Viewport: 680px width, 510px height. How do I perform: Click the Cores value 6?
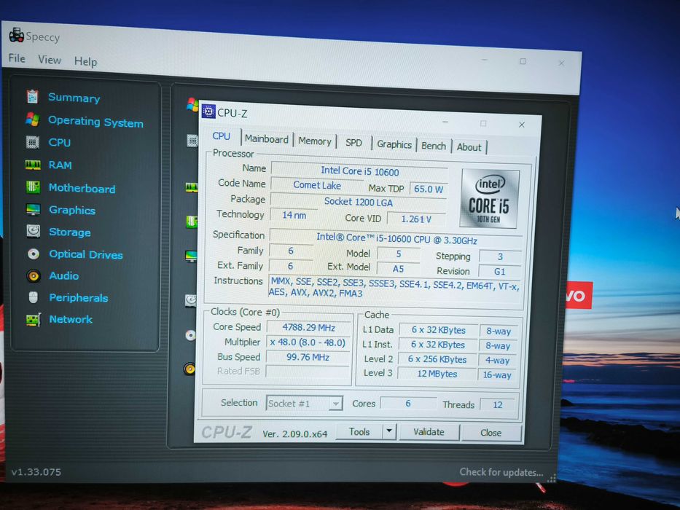click(408, 404)
